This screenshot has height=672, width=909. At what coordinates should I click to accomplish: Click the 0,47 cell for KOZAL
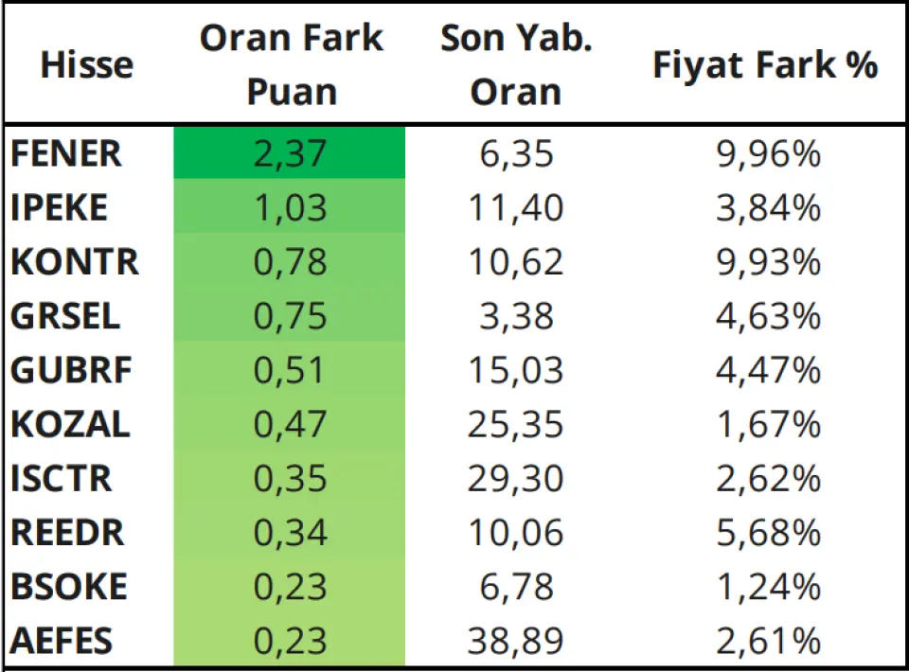(290, 422)
